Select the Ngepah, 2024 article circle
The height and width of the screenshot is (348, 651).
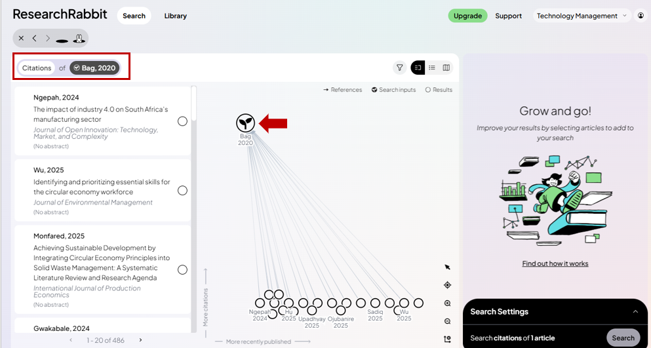click(182, 121)
